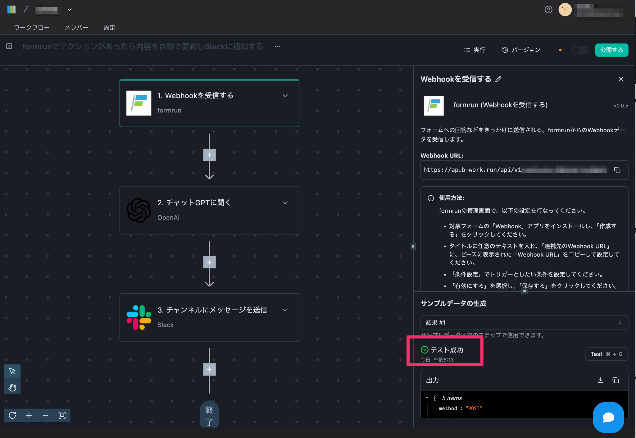Open the メンバー tab

(76, 28)
